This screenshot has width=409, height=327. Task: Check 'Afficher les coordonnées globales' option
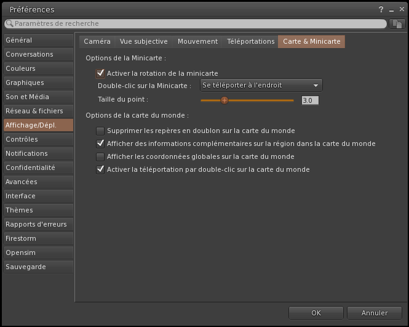coord(101,157)
